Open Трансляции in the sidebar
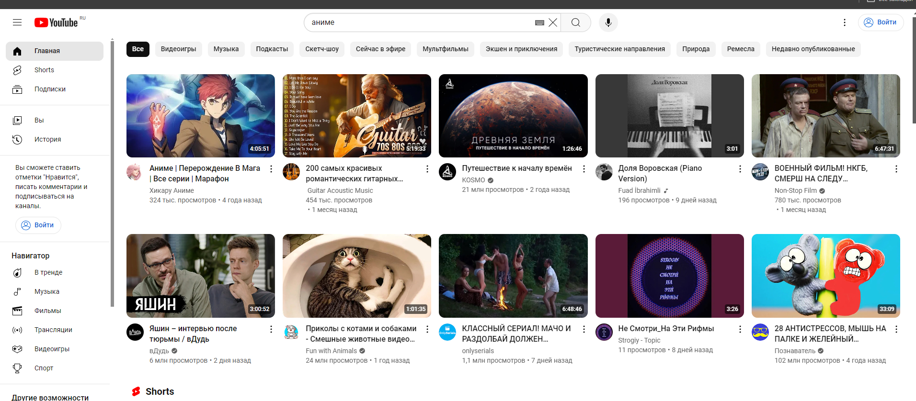 pyautogui.click(x=53, y=330)
